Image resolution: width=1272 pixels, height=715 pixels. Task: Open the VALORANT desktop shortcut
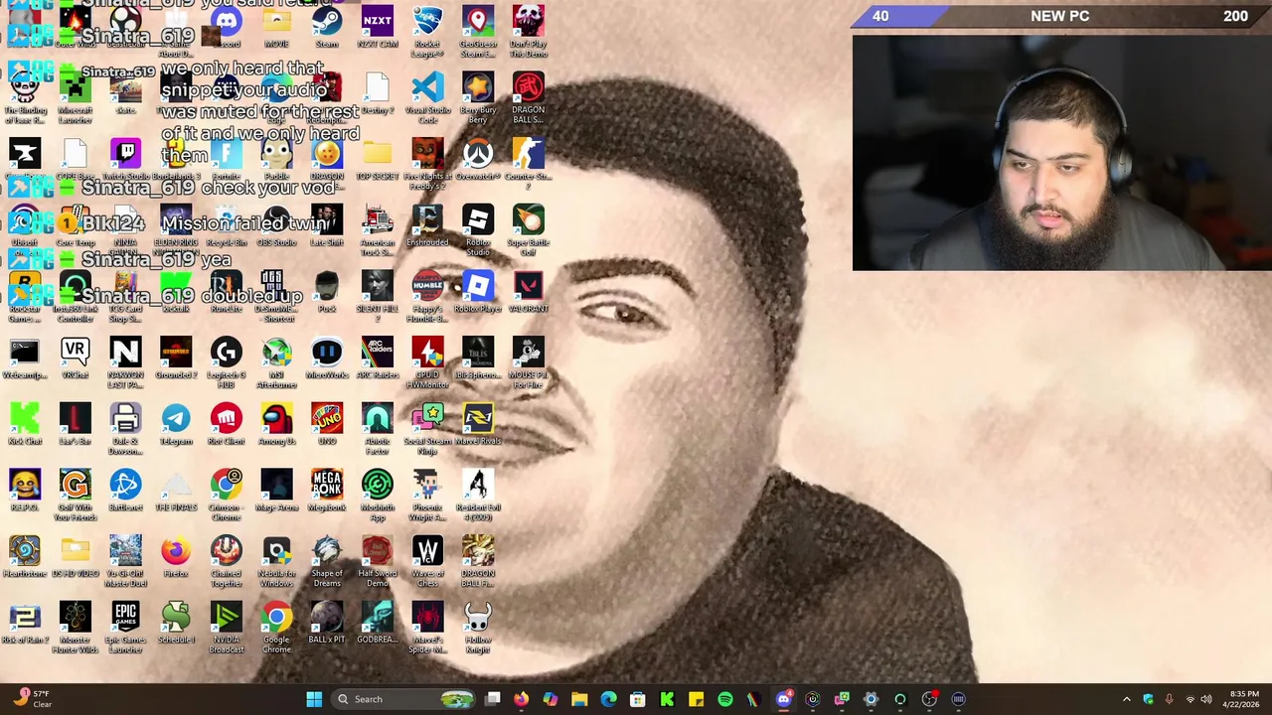coord(529,292)
